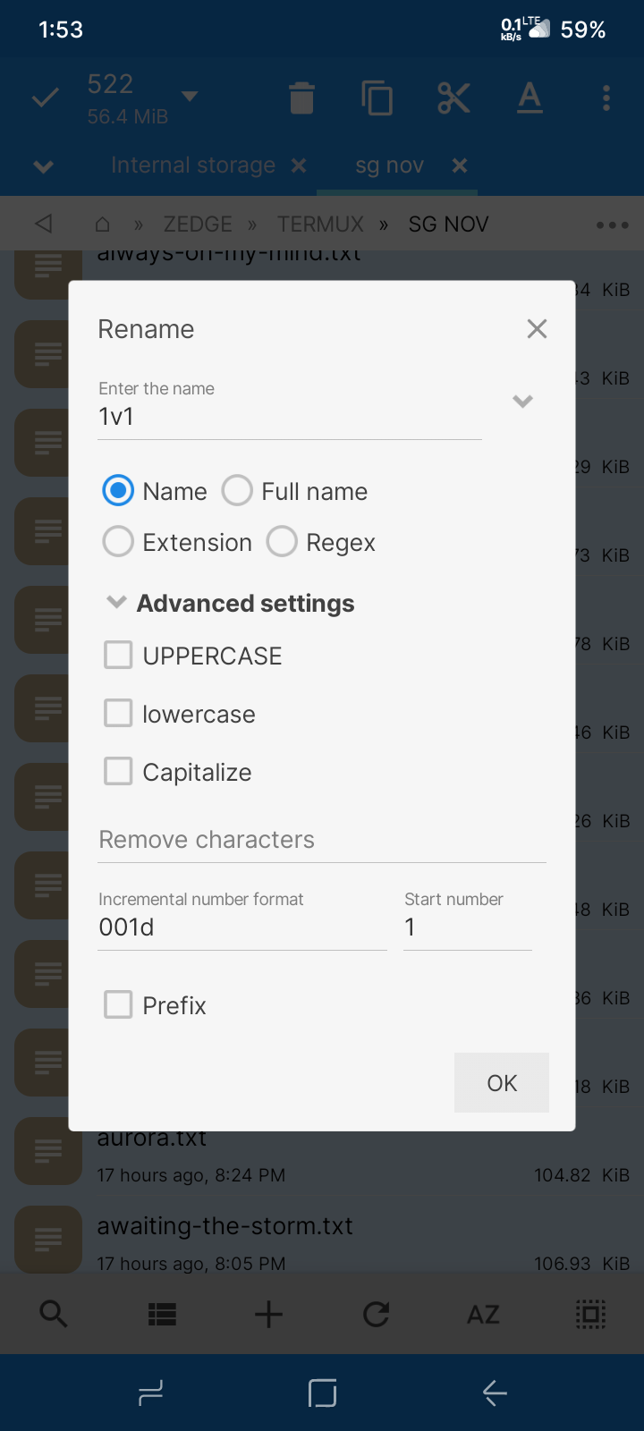Select the Regex radio button

283,542
